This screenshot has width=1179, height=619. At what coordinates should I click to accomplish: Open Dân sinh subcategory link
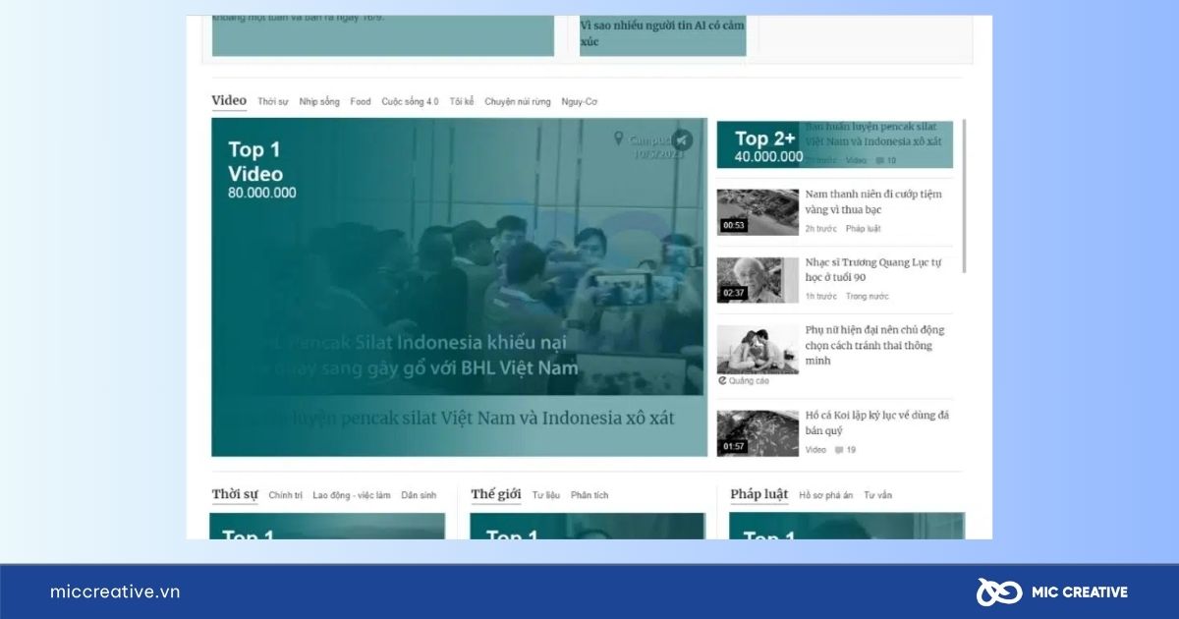pos(419,495)
